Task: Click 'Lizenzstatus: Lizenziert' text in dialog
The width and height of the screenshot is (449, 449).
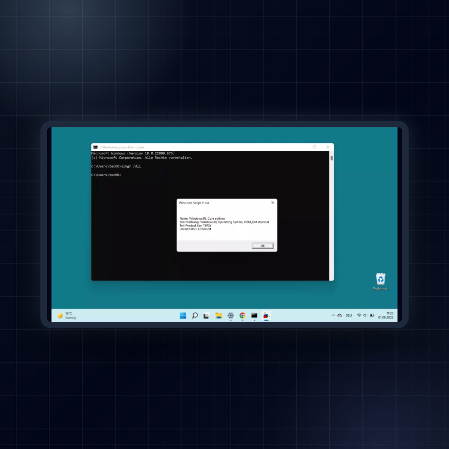Action: click(195, 229)
